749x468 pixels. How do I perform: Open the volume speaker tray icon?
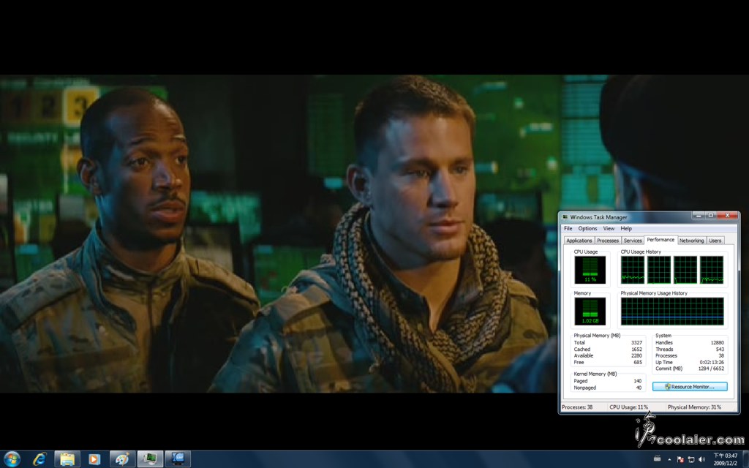[701, 459]
